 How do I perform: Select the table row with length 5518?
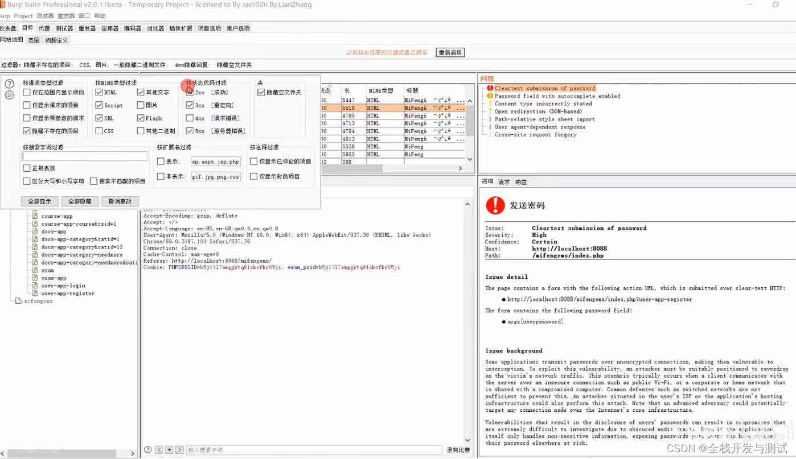[393, 107]
